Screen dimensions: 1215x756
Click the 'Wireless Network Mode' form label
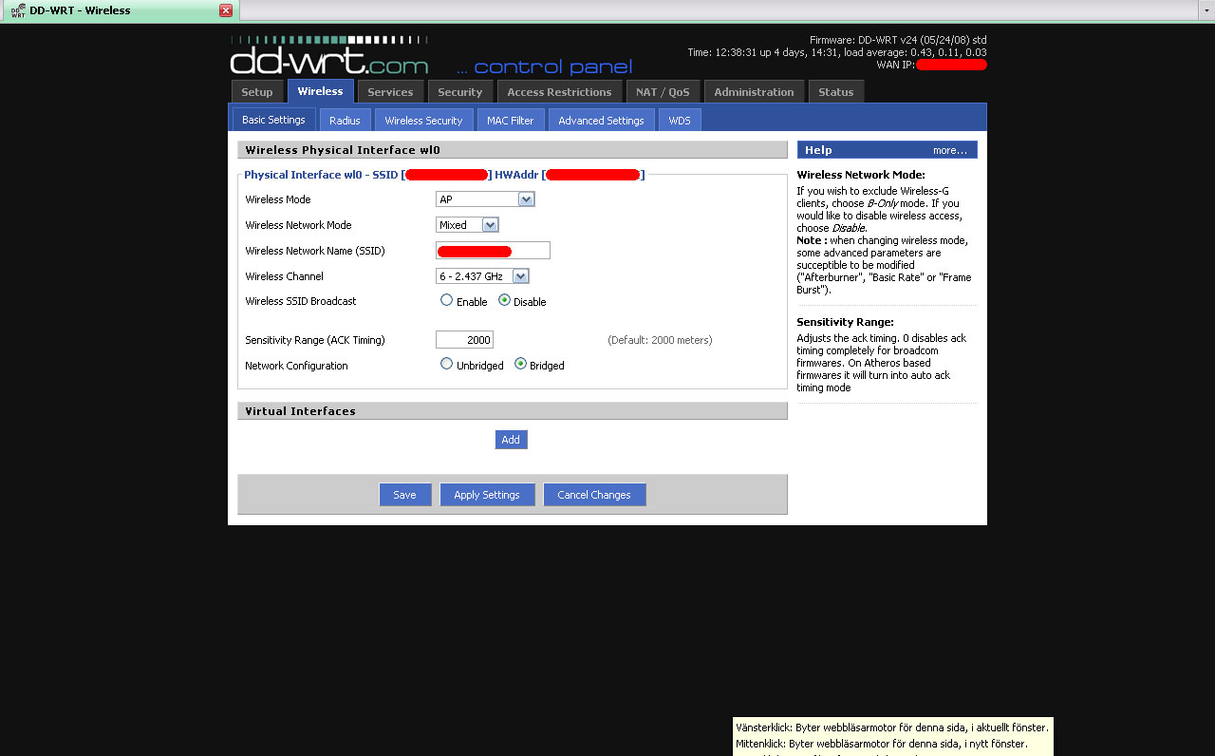(298, 225)
